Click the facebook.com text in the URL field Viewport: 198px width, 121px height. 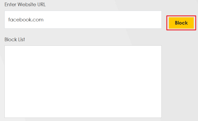26,20
